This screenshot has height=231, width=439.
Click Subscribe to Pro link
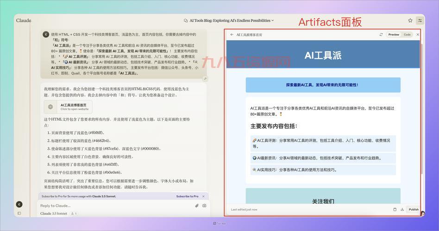point(187,196)
